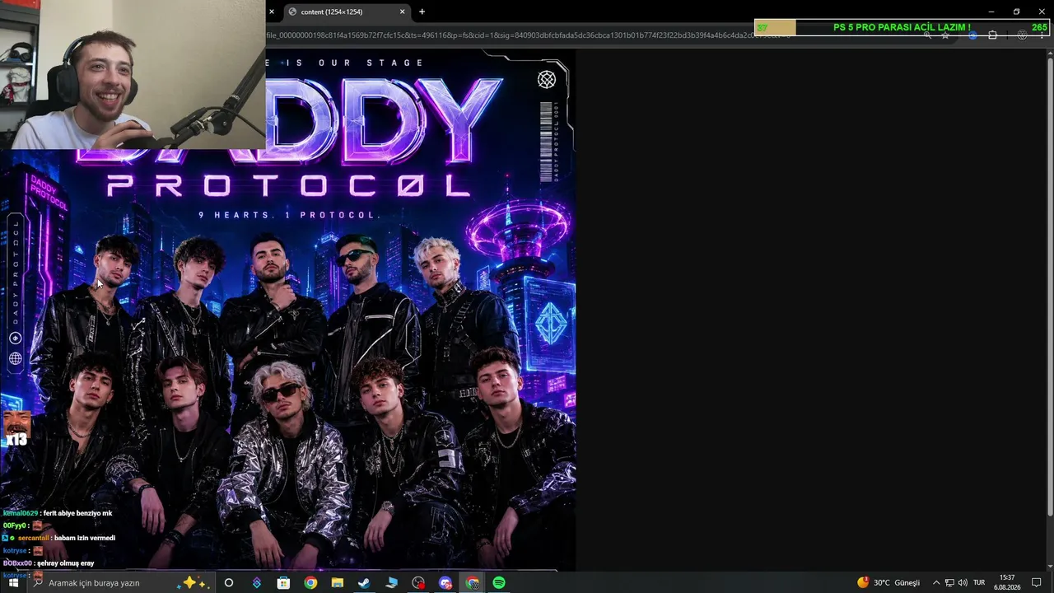Click chat message 'ferit abiye benziyo mk'
The width and height of the screenshot is (1054, 593).
click(x=77, y=513)
